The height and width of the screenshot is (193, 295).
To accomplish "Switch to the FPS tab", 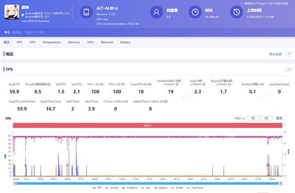I will (x=19, y=42).
